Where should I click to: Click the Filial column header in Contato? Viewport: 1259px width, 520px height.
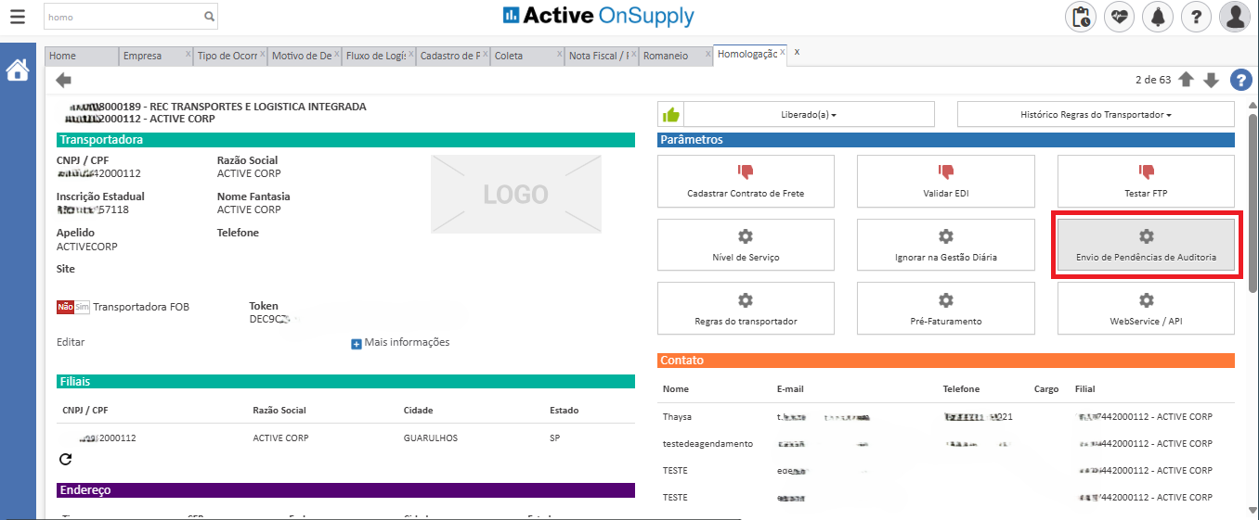pos(1084,389)
